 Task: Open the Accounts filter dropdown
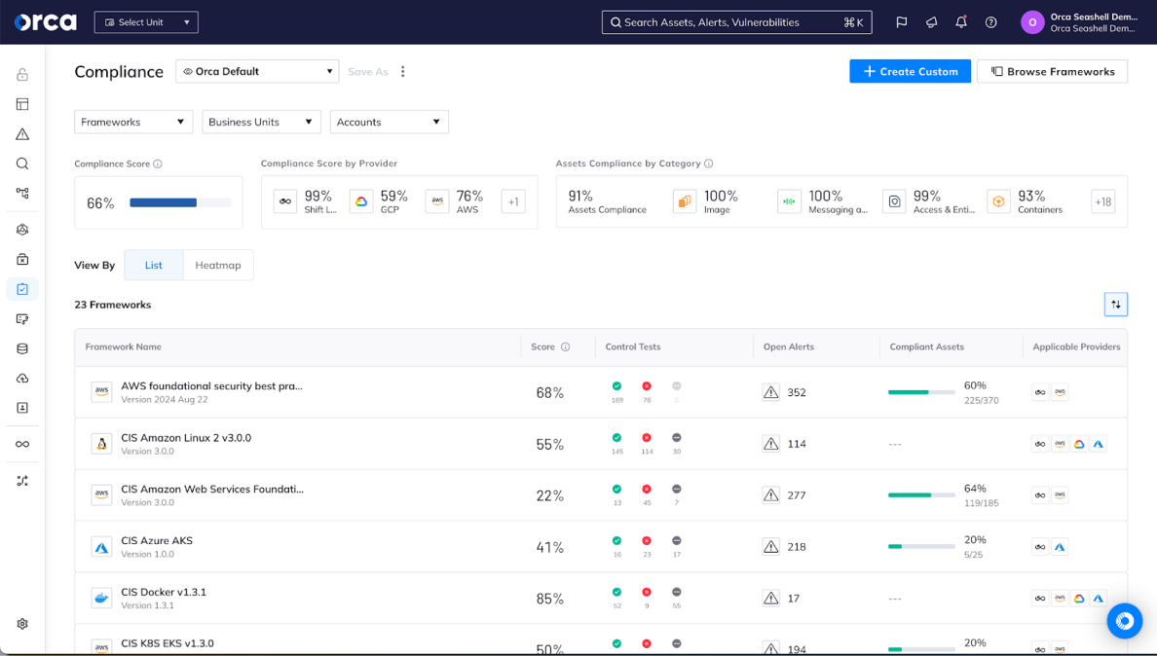(x=389, y=122)
